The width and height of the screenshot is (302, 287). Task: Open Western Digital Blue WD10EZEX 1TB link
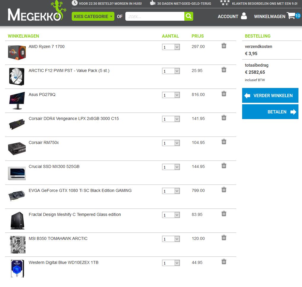click(63, 262)
